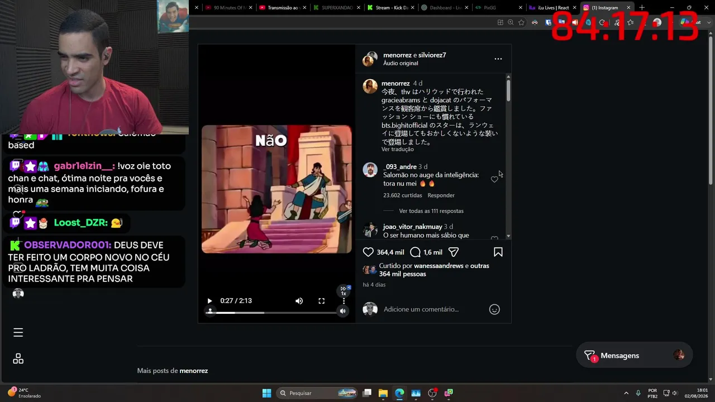Click the address-bar icon left of the zoom magnifier
The height and width of the screenshot is (402, 715).
click(500, 22)
